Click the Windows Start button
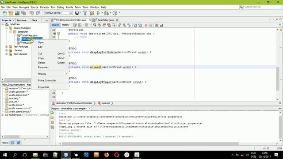This screenshot has height=159, width=283. (5, 155)
